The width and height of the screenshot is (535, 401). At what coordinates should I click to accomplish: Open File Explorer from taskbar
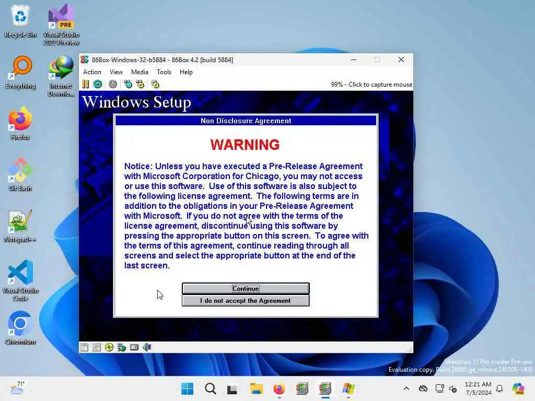[x=256, y=388]
